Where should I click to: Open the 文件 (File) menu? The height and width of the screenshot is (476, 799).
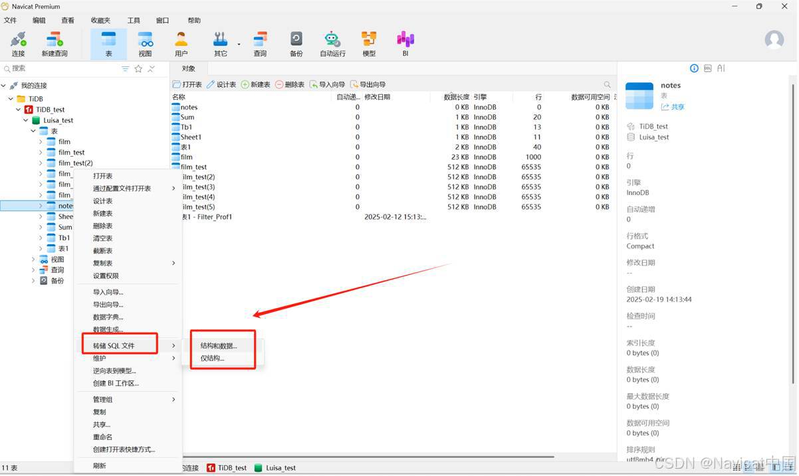10,21
